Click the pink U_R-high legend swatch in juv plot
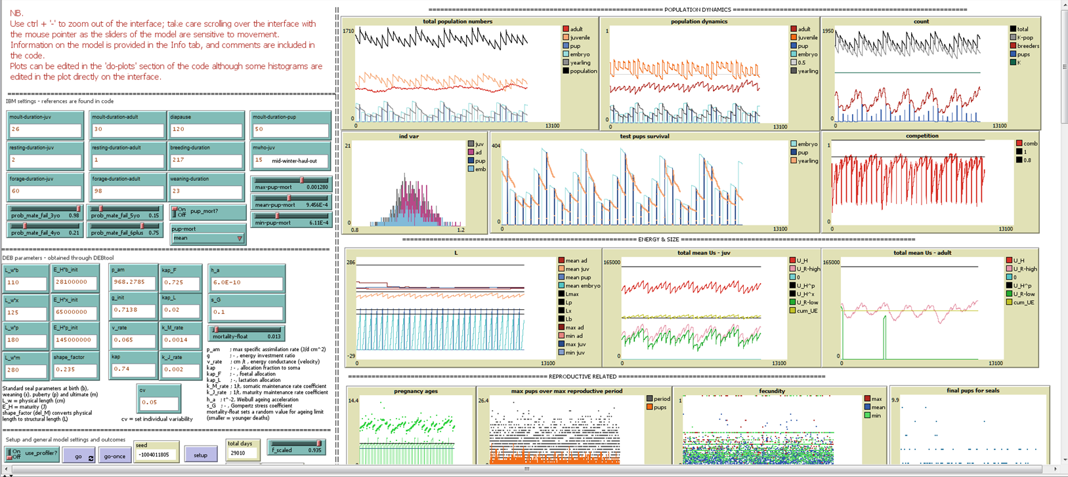This screenshot has height=477, width=1068. [792, 269]
